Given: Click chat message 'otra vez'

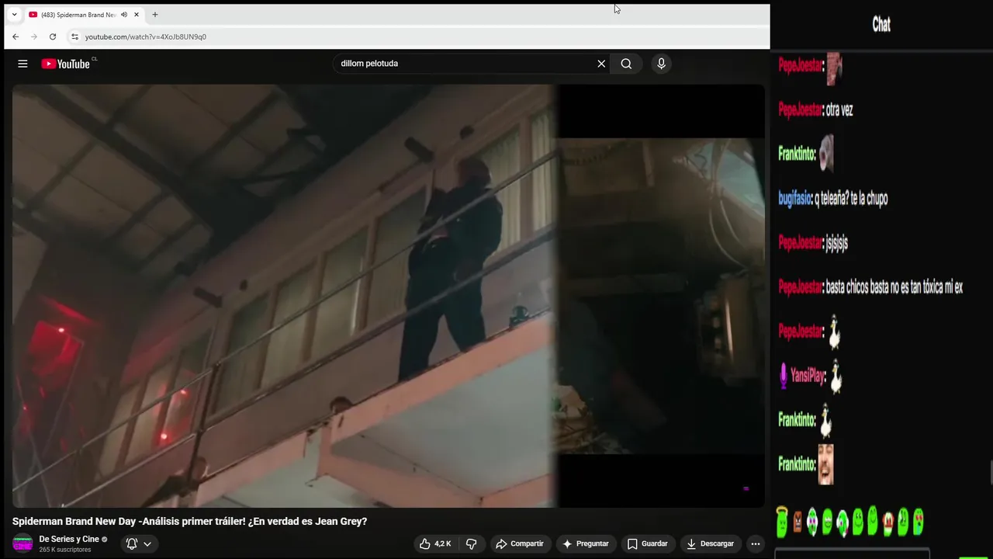Looking at the screenshot, I should pyautogui.click(x=839, y=110).
